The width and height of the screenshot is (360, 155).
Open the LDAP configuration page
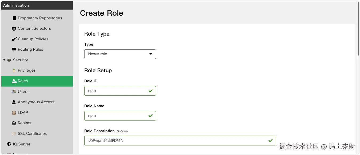click(23, 113)
